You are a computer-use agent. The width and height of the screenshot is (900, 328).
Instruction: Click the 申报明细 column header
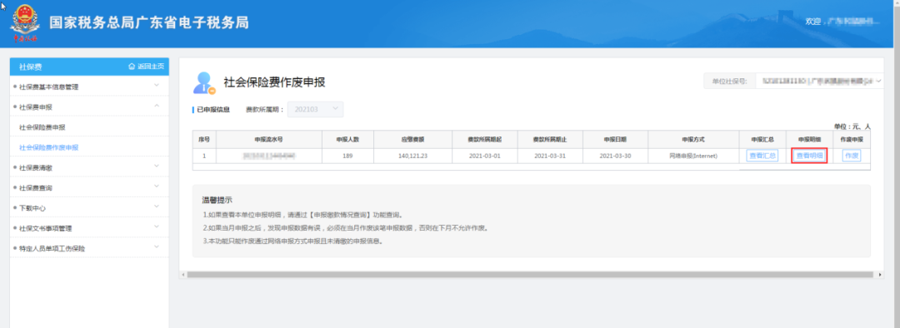pyautogui.click(x=809, y=139)
